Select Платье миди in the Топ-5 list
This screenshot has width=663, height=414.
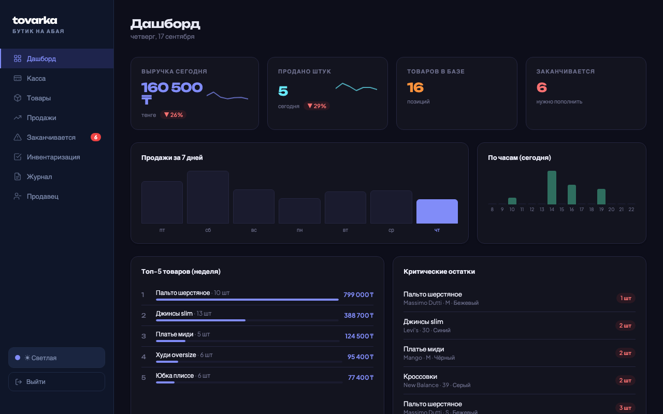click(x=257, y=336)
